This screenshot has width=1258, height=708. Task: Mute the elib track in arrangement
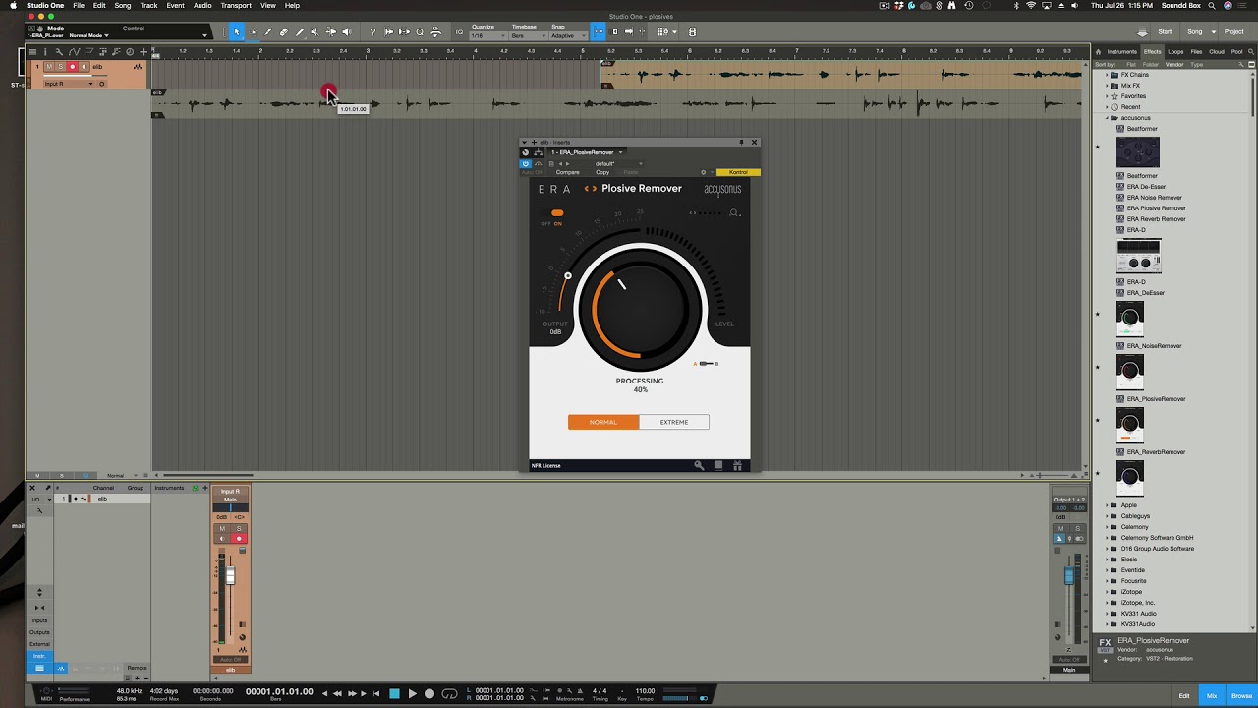pyautogui.click(x=49, y=67)
